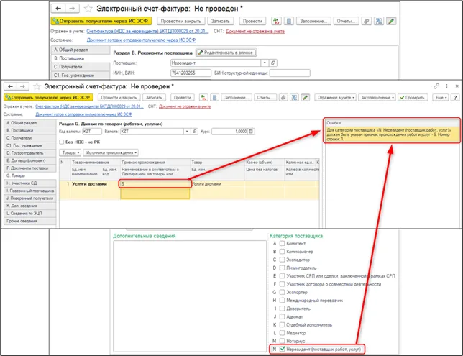This screenshot has width=463, height=356.
Task: Click debit-credit entries icon in front window toolbar
Action: click(x=203, y=98)
